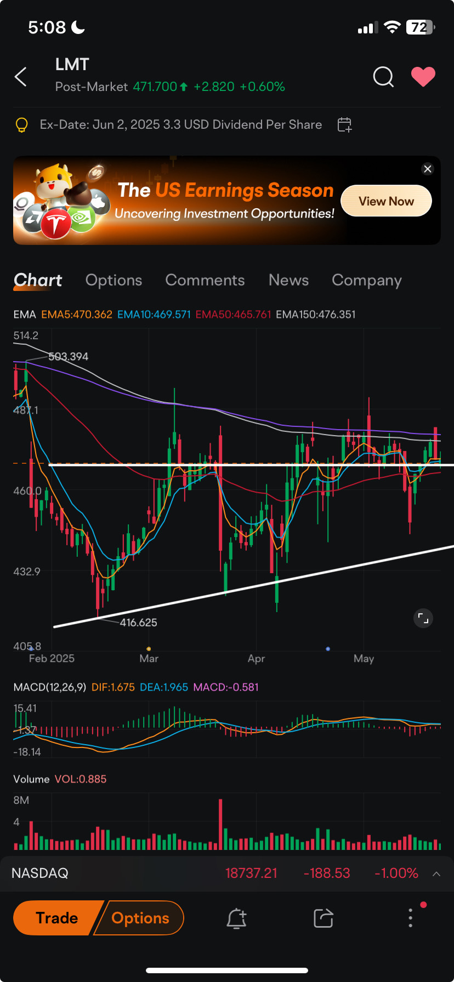Tap the tallest red volume bar

pyautogui.click(x=220, y=824)
